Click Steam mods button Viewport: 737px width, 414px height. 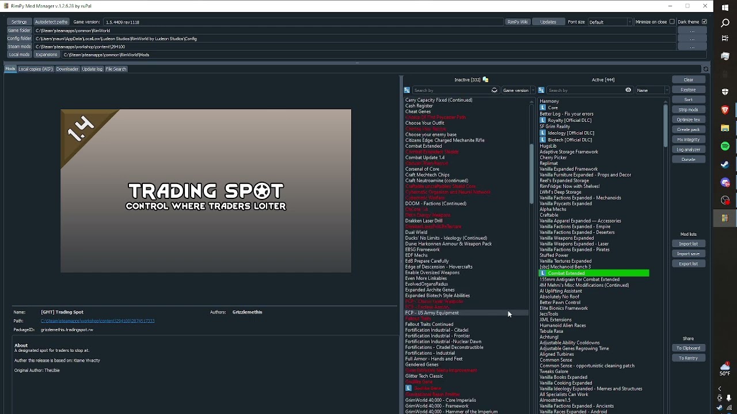(x=19, y=47)
